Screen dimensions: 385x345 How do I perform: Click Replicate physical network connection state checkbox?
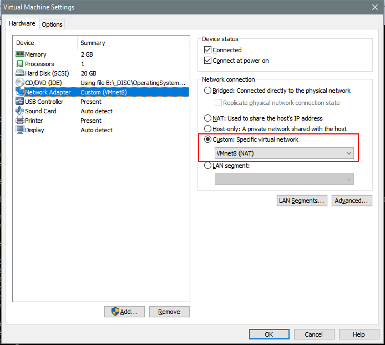click(x=218, y=103)
